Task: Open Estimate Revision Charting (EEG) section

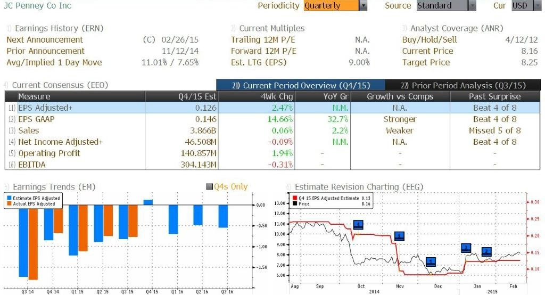Action: [359, 187]
